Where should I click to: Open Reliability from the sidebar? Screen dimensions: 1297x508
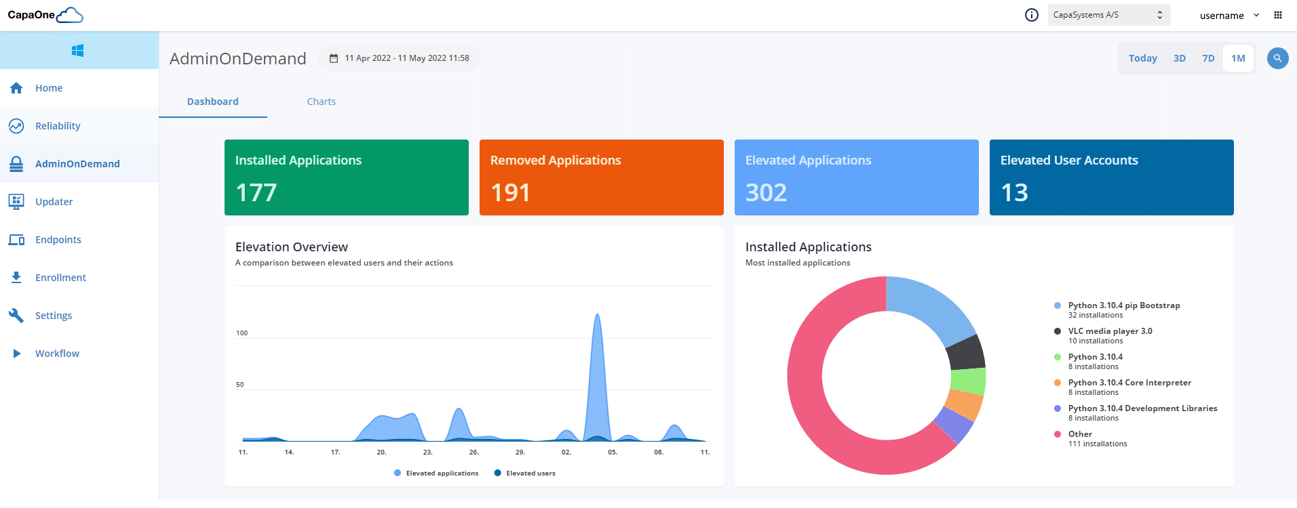tap(79, 126)
